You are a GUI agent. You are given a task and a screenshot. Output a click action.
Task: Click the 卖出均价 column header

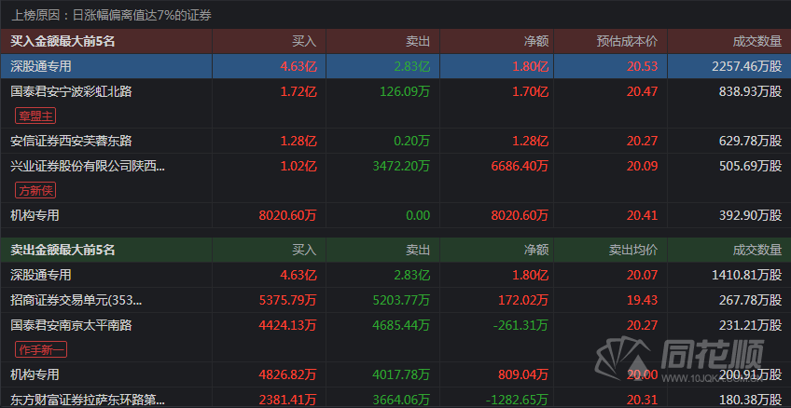point(633,250)
